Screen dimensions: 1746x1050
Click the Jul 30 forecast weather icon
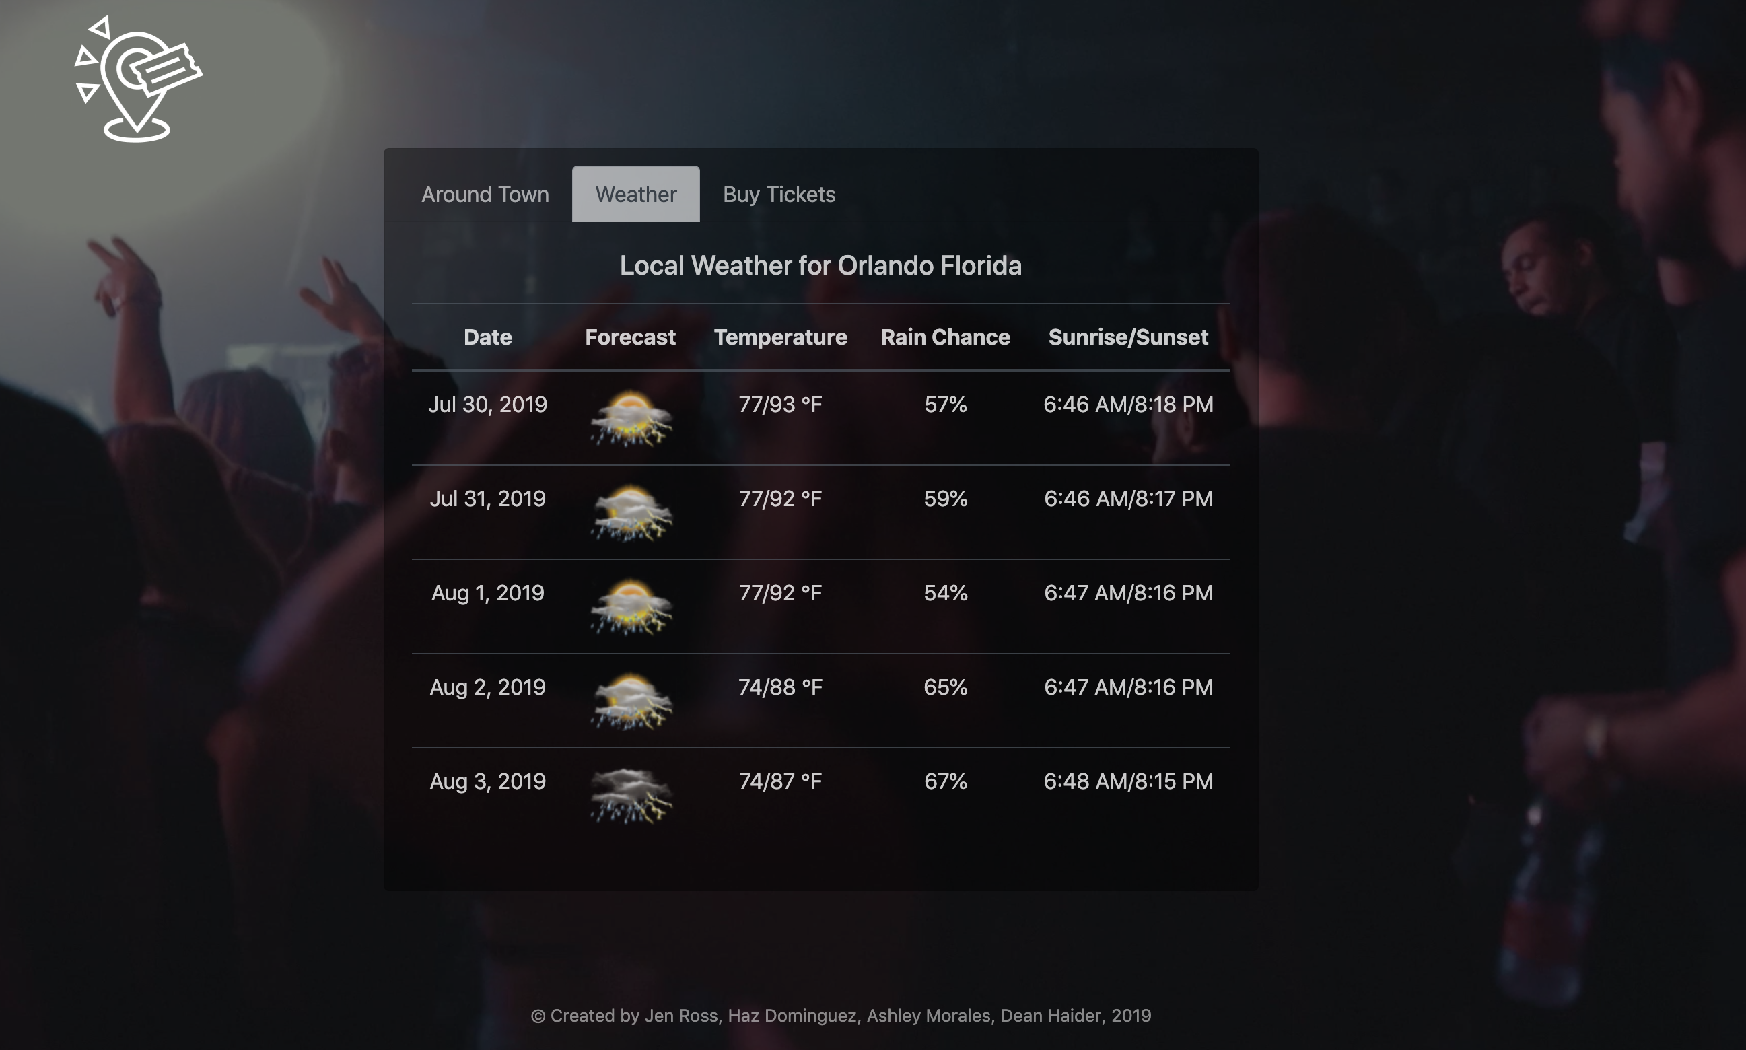(x=630, y=418)
